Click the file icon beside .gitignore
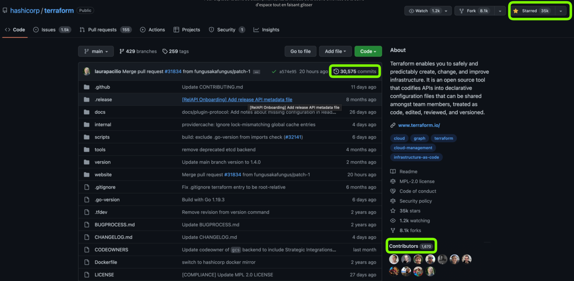574x281 pixels. click(87, 187)
